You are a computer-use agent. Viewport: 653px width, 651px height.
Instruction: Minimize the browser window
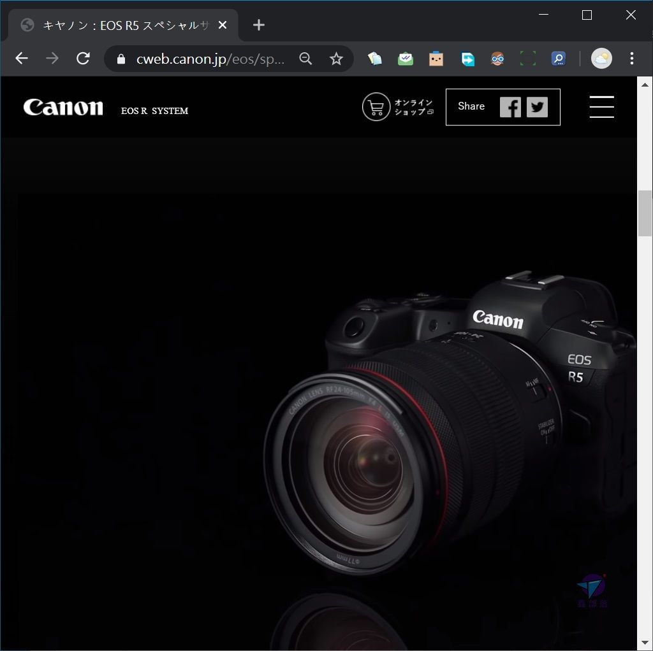pyautogui.click(x=543, y=15)
